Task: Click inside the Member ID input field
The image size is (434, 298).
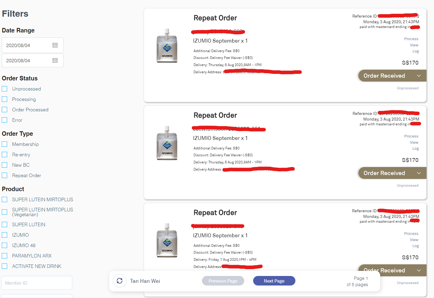Action: point(36,283)
